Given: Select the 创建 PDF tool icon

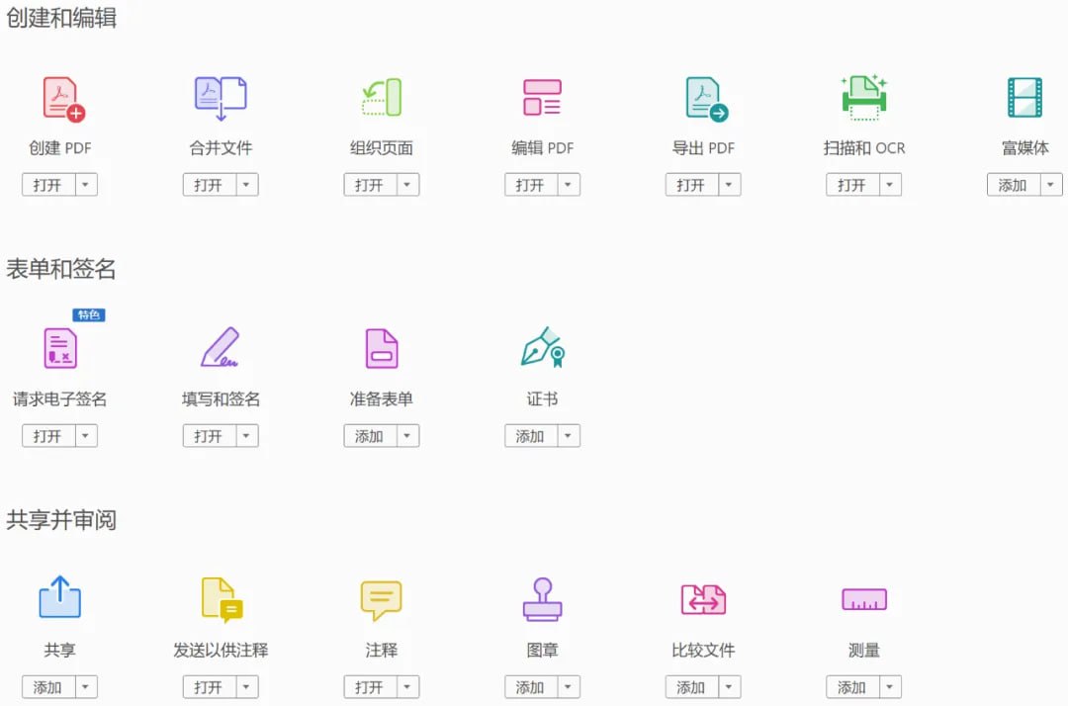Looking at the screenshot, I should click(63, 99).
